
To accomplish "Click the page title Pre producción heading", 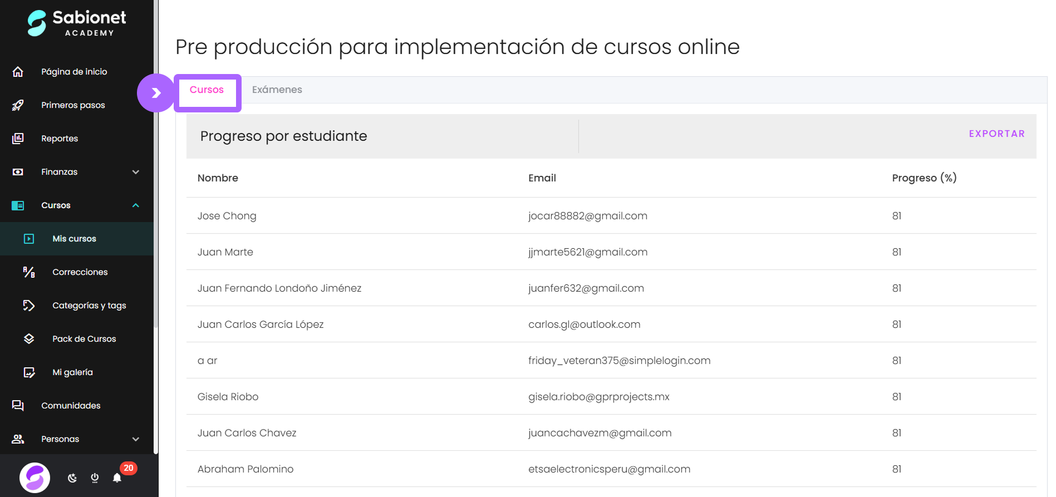I will coord(458,47).
